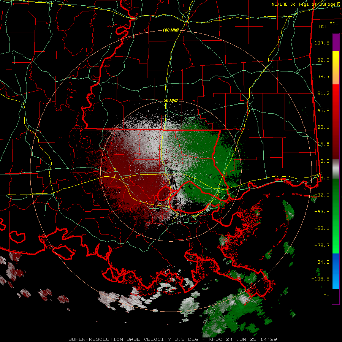Select the 92.3 legend value
342x342 pixels.
323,60
